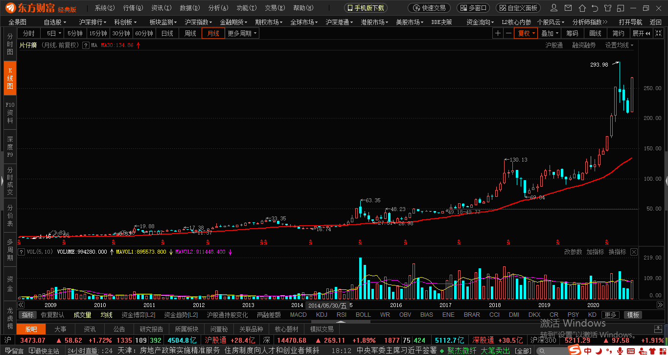Open the 叠加 overlay dropdown
The image size is (668, 355).
point(550,33)
